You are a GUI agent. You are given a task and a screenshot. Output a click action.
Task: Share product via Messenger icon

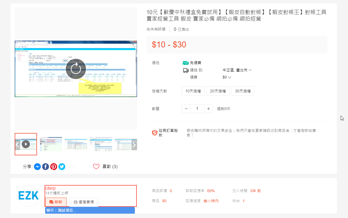[38, 166]
